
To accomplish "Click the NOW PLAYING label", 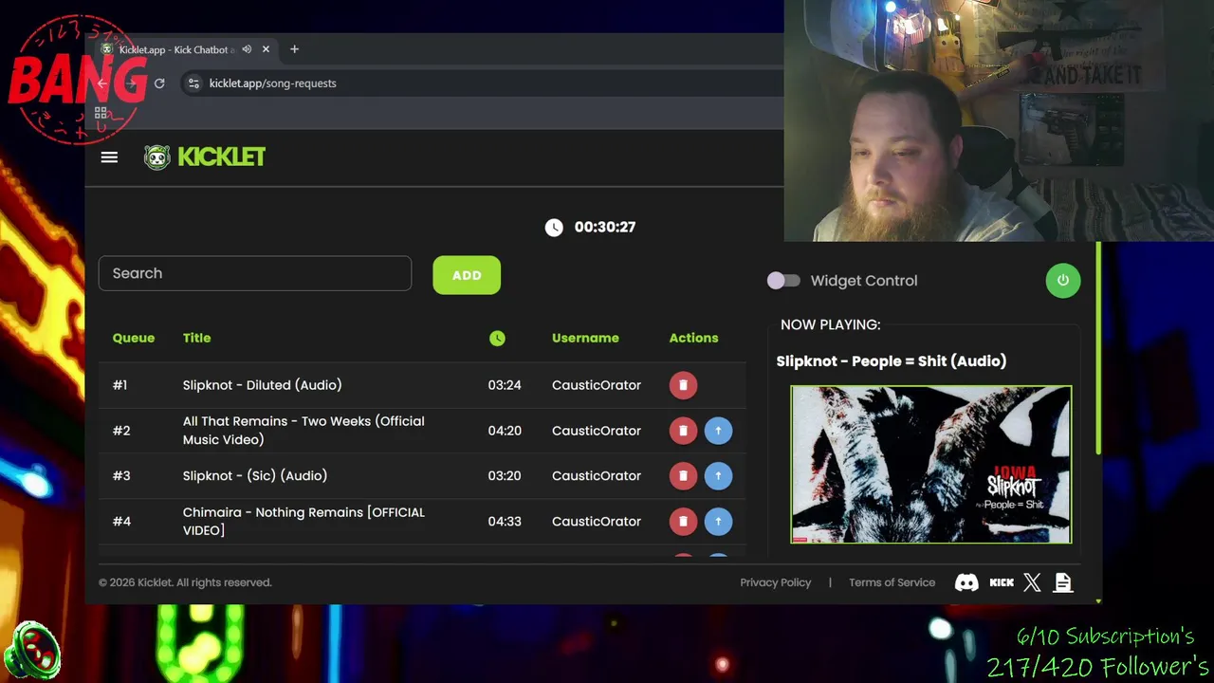I will [x=831, y=324].
